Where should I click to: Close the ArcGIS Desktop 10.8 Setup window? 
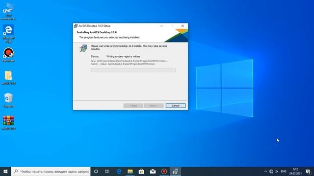tap(183, 26)
